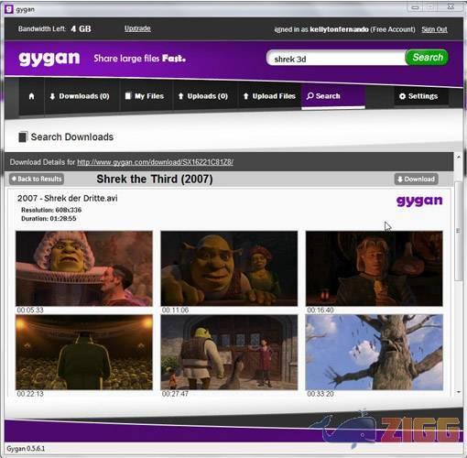Go to the Upload Files tab
This screenshot has width=467, height=458.
coord(269,96)
